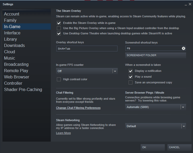Close the Settings window
This screenshot has height=153, width=193.
[x=190, y=4]
